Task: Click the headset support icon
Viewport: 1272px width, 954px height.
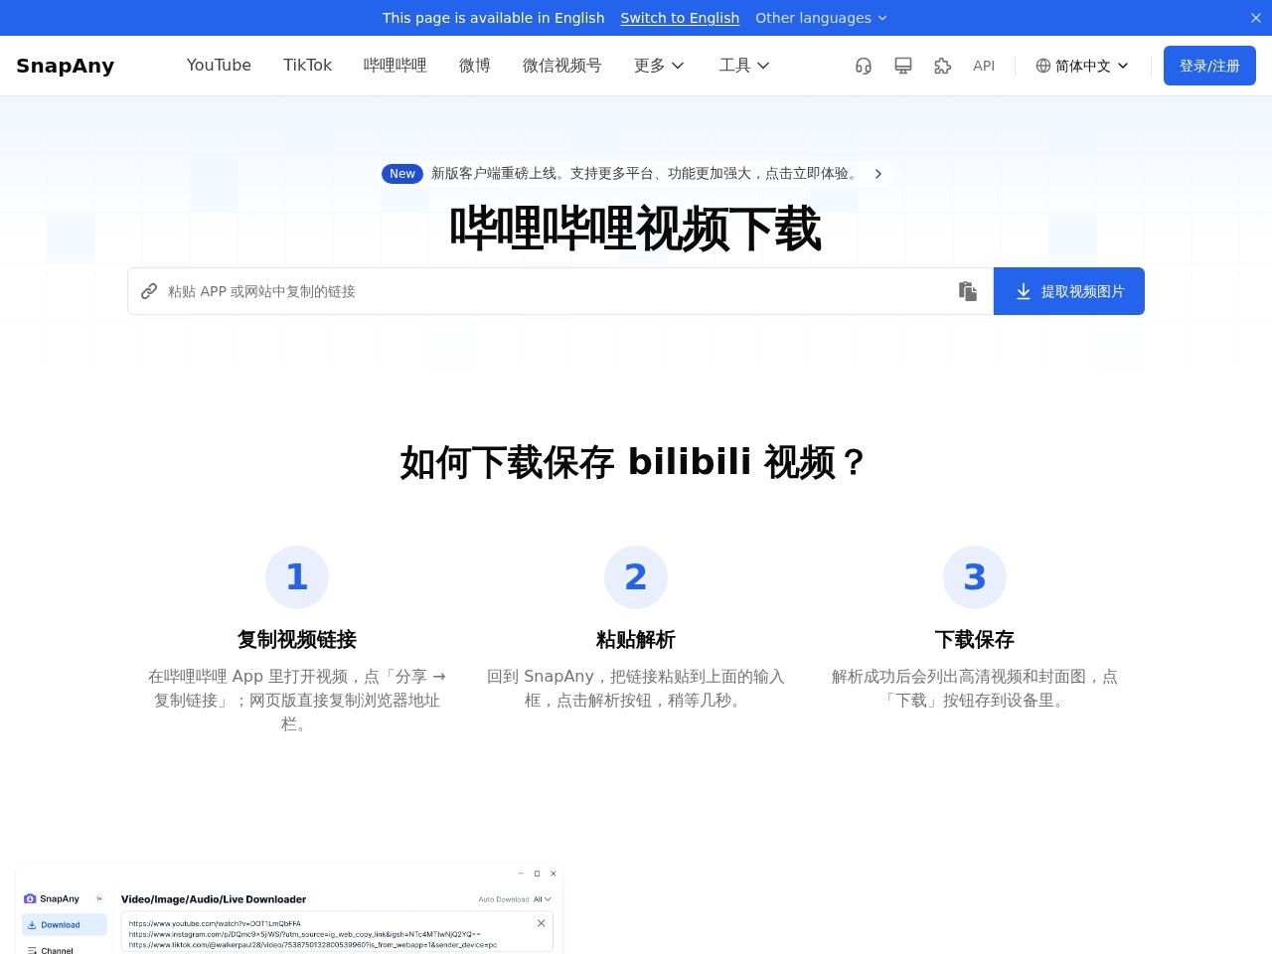Action: [864, 66]
